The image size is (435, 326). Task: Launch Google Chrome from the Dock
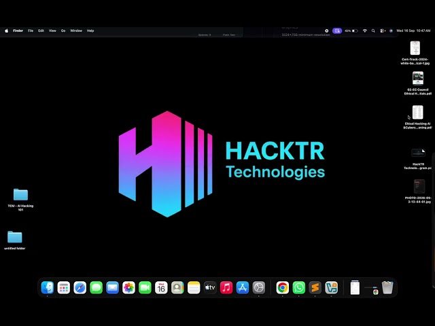coord(283,287)
